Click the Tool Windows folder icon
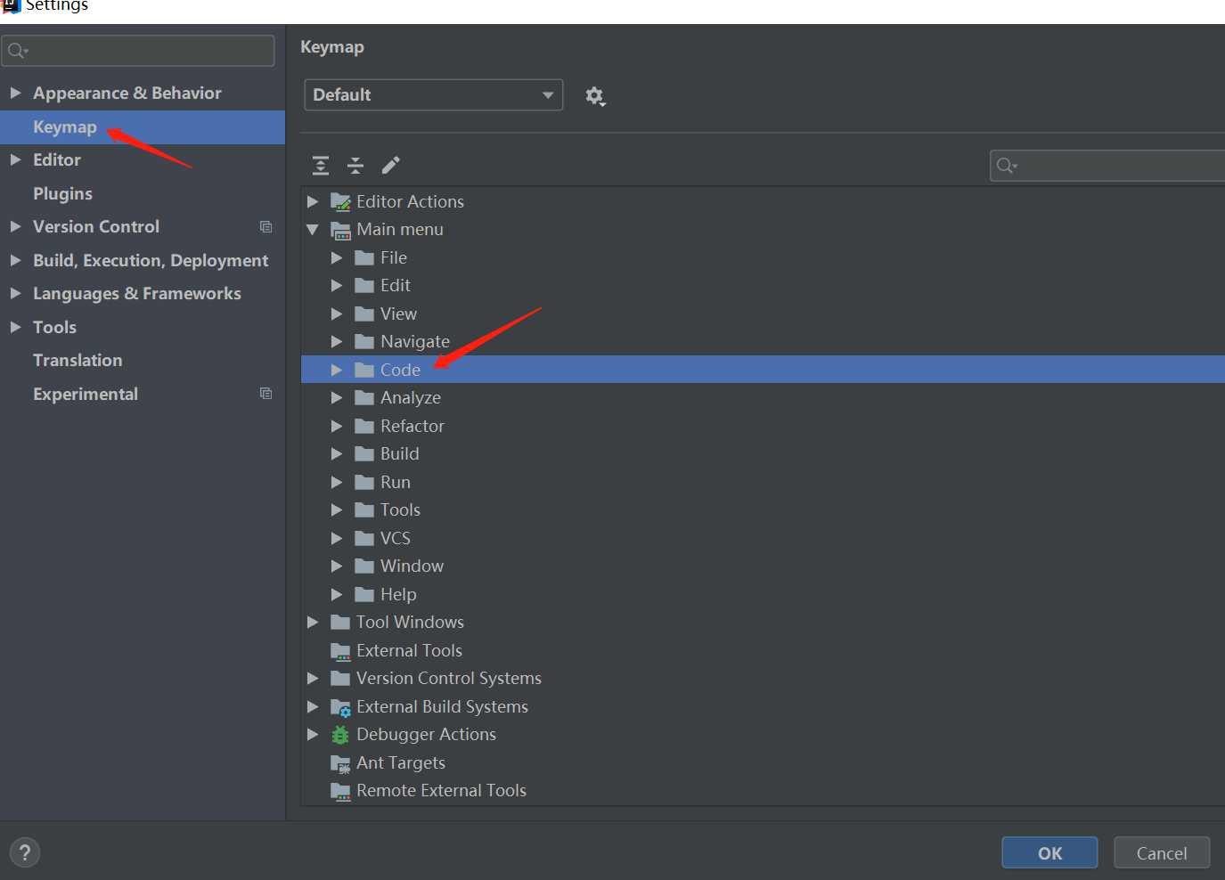The width and height of the screenshot is (1225, 880). click(340, 623)
